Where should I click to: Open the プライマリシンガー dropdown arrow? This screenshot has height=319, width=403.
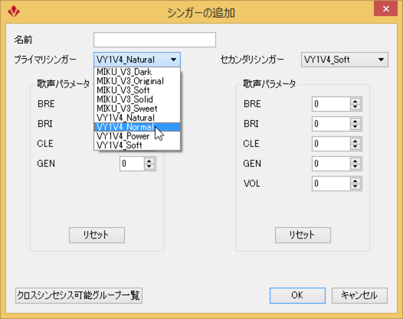pyautogui.click(x=174, y=60)
